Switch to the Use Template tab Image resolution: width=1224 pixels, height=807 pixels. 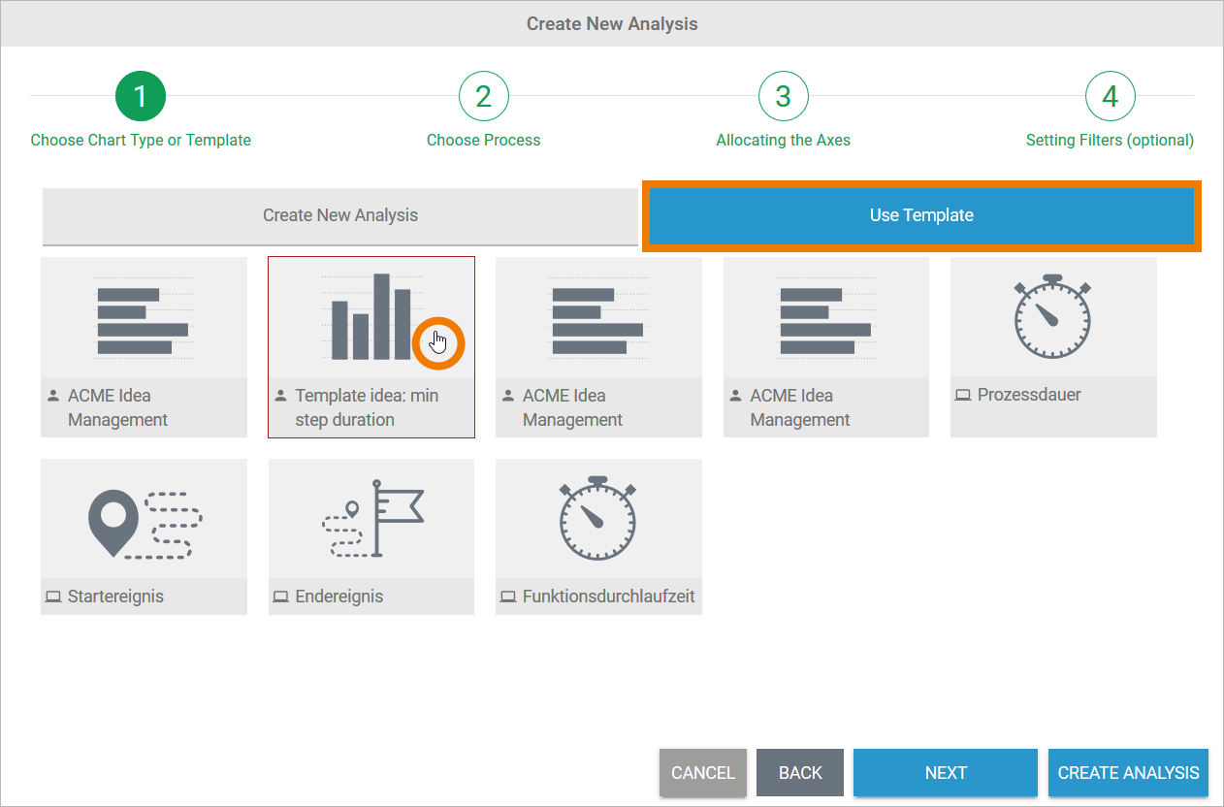pos(921,215)
